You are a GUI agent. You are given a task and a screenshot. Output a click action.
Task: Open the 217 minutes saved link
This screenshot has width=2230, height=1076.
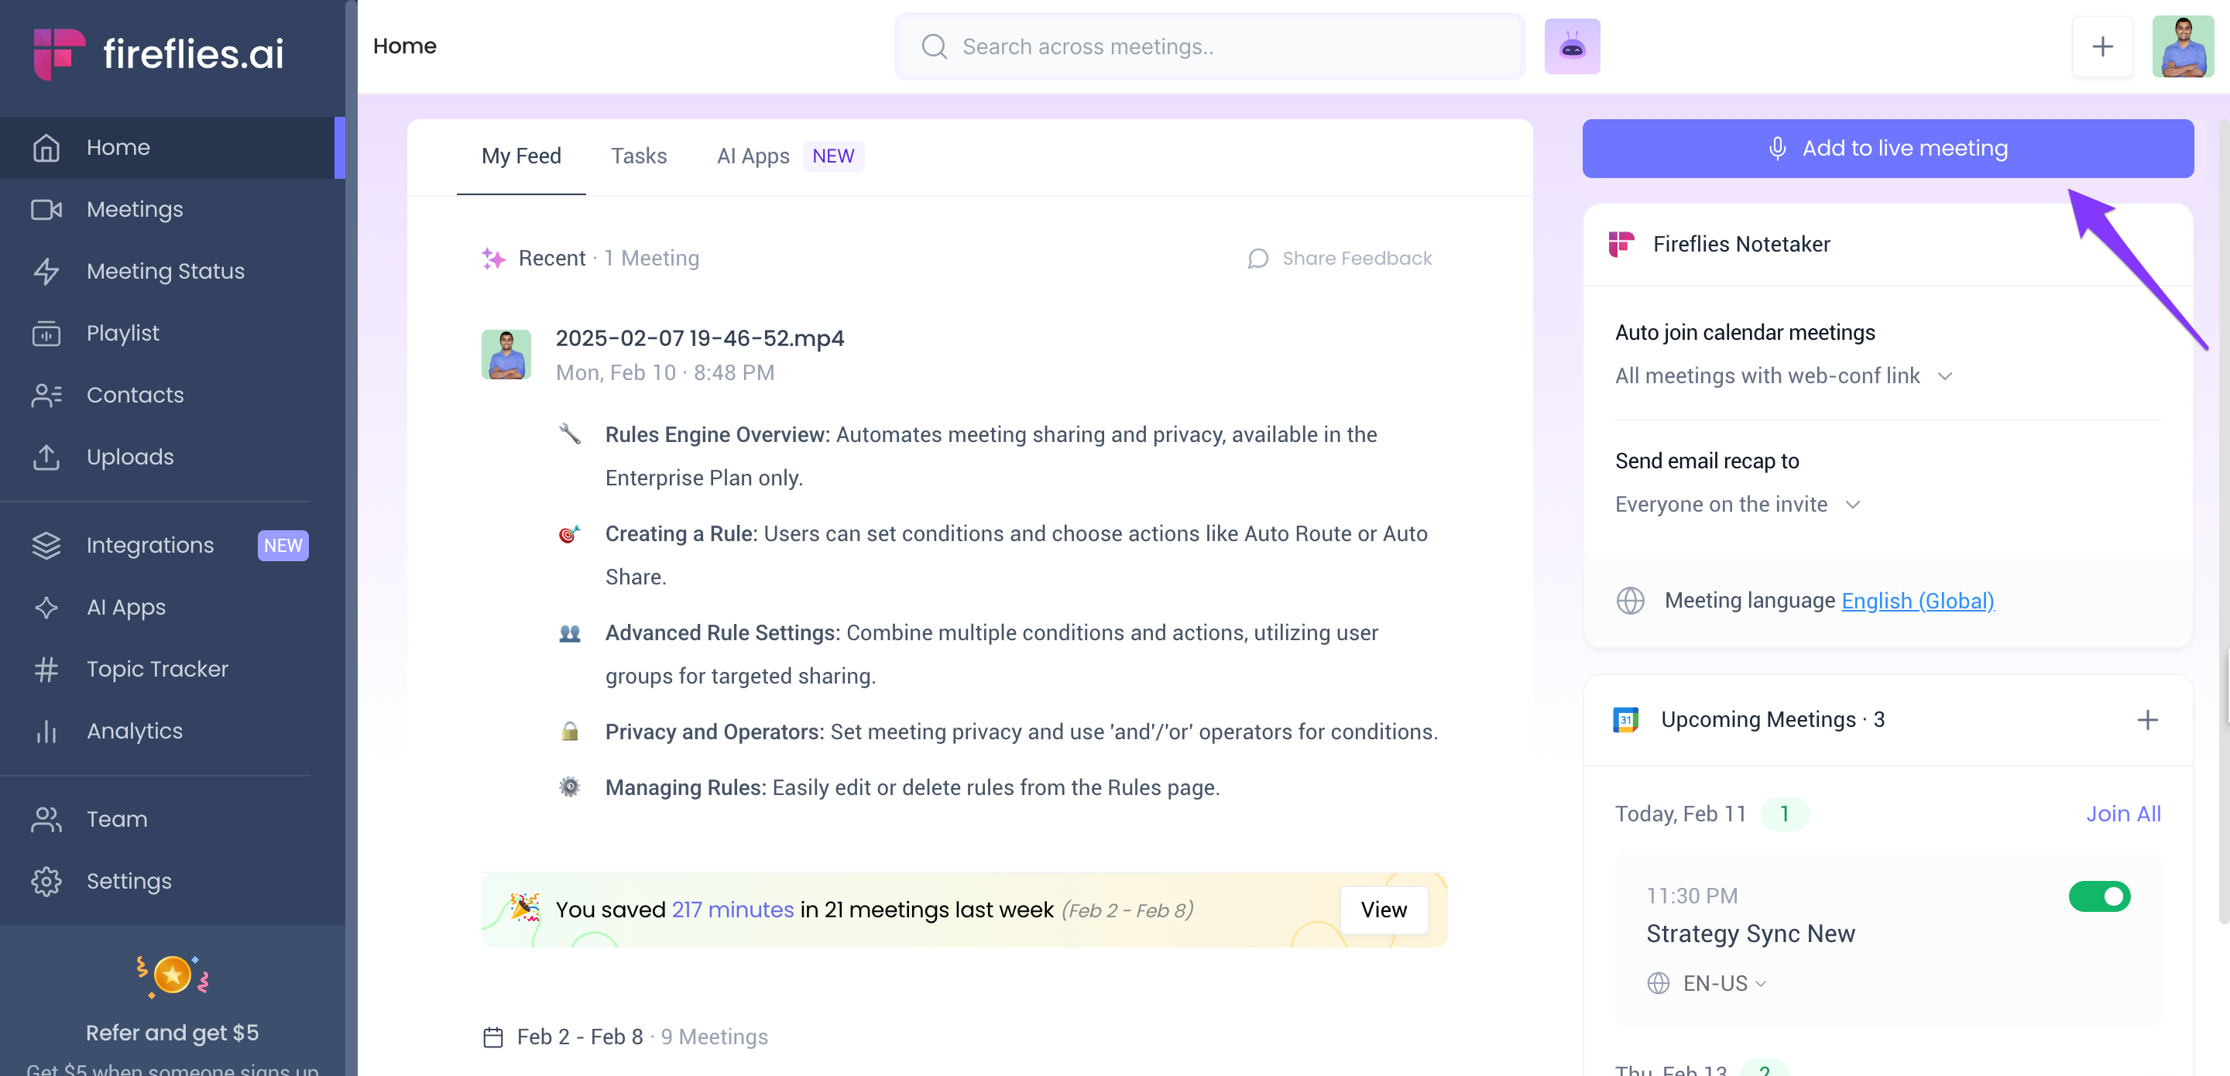732,910
